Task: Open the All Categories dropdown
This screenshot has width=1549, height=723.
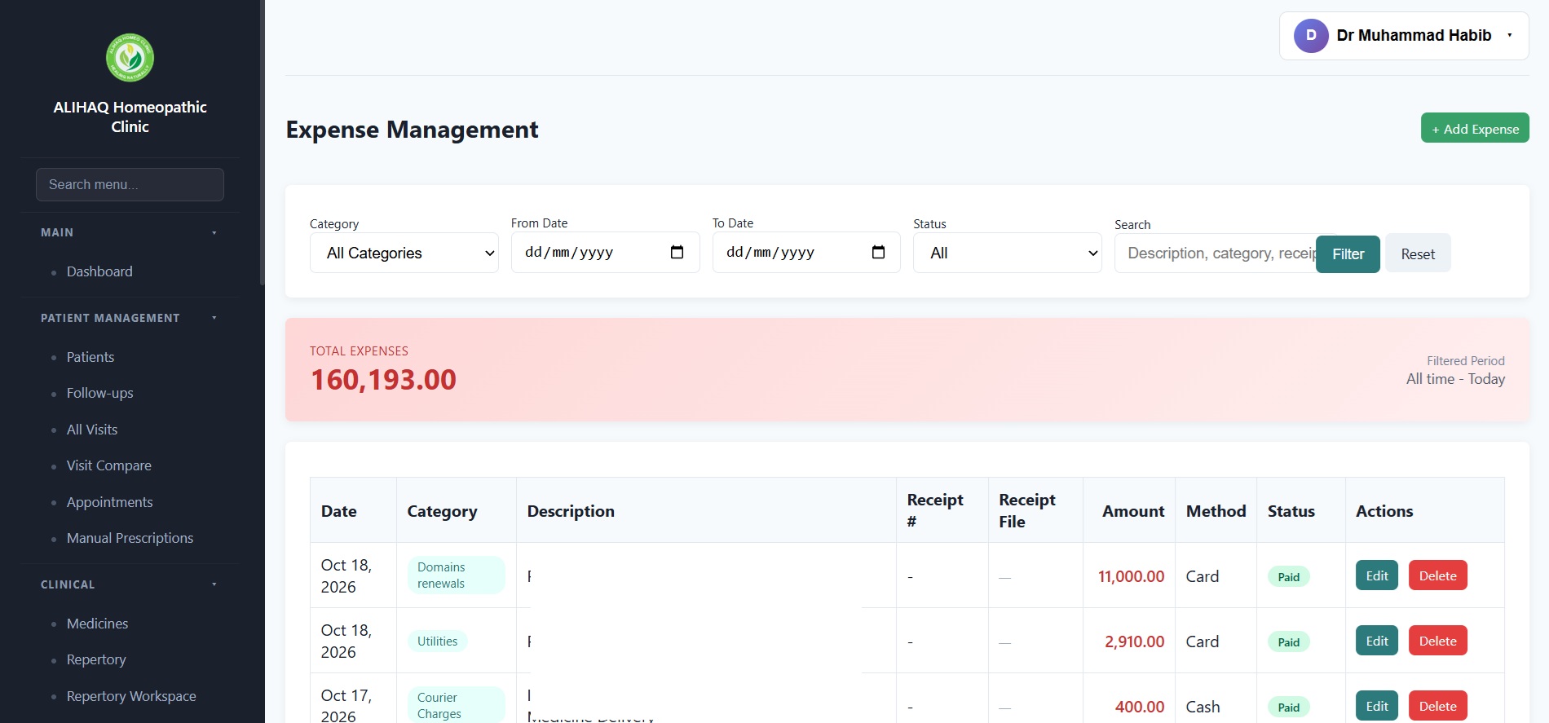Action: point(404,253)
